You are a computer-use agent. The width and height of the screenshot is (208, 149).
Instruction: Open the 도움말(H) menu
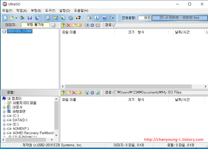pyautogui.click(x=81, y=10)
